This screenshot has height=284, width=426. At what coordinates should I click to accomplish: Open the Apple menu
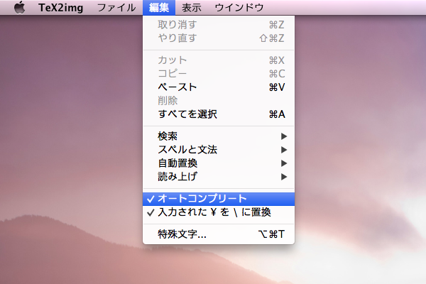tap(19, 7)
